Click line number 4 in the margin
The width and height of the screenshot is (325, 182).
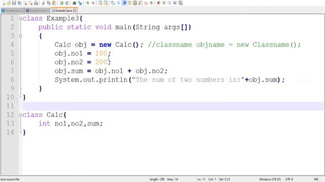12,44
